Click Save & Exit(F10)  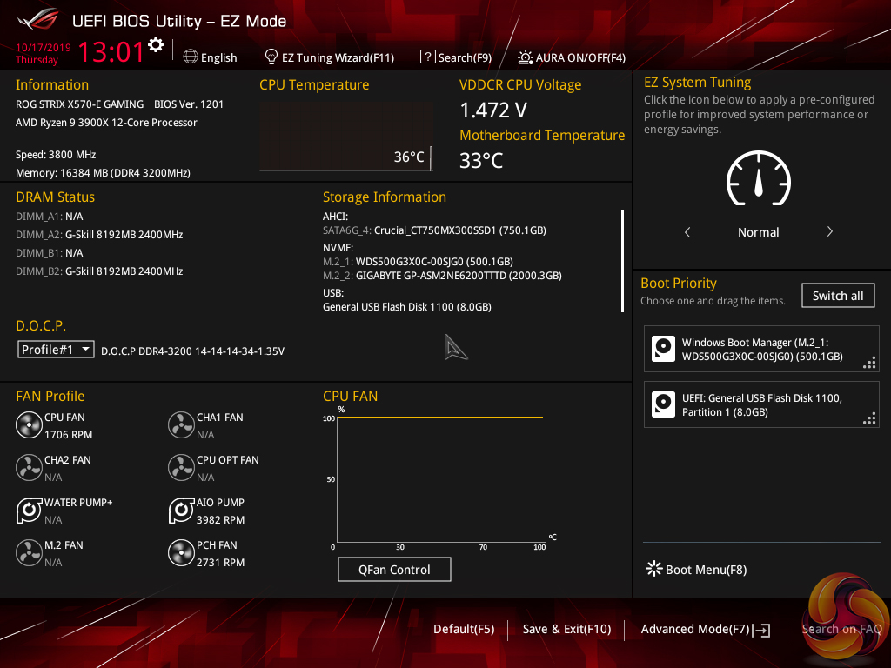[566, 629]
